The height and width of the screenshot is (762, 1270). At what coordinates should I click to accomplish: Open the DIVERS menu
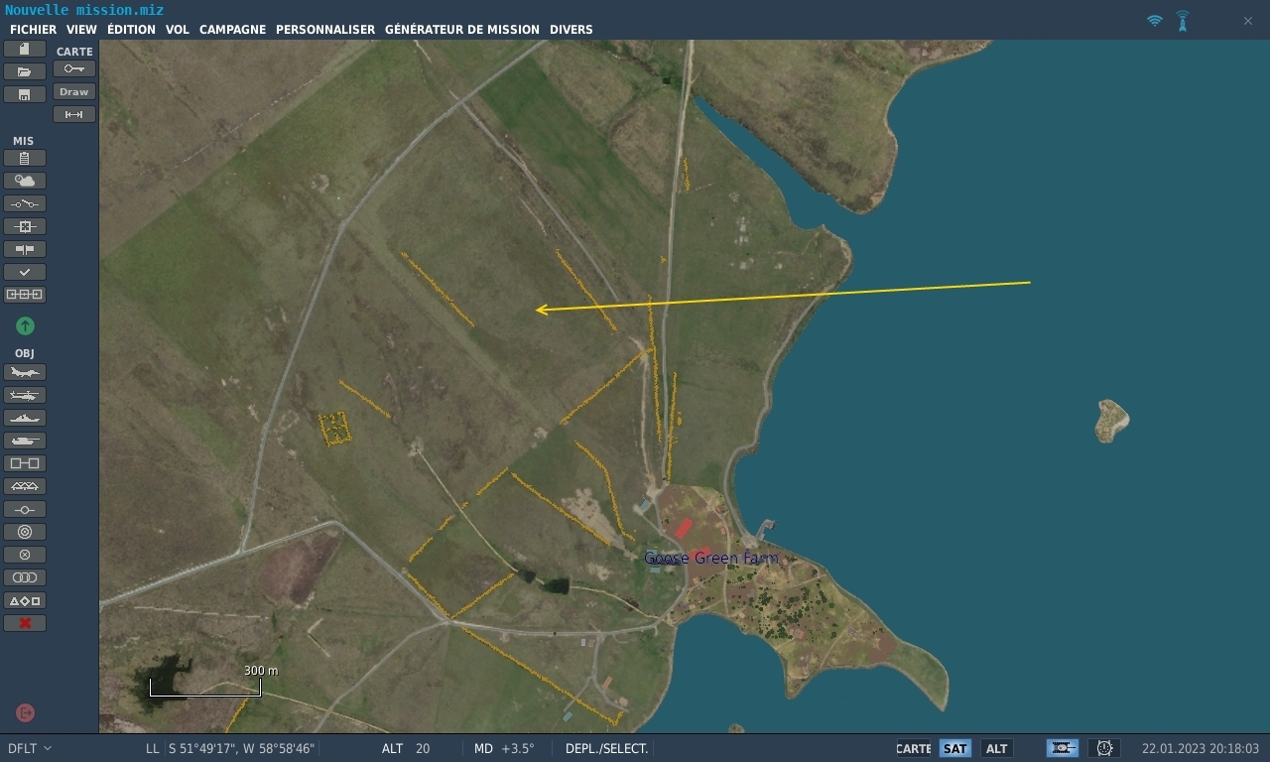pos(571,30)
